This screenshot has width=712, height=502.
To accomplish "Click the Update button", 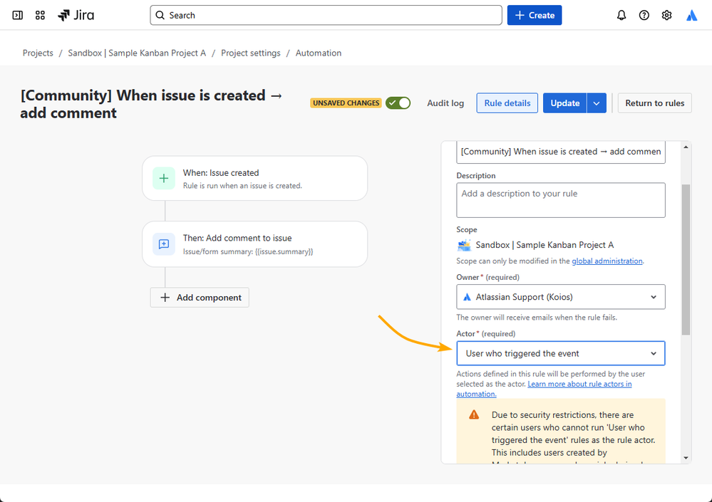I will pyautogui.click(x=565, y=103).
